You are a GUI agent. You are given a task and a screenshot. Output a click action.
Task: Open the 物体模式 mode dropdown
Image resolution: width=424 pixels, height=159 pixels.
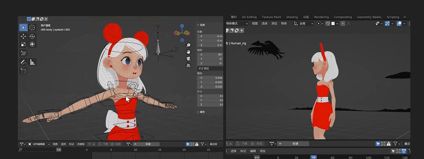pyautogui.click(x=237, y=23)
